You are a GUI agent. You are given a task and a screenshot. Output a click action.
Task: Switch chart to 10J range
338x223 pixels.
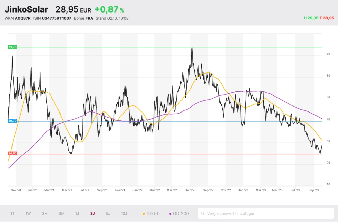(x=124, y=213)
